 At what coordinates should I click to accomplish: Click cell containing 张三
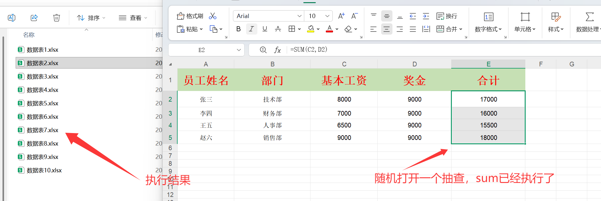pos(206,99)
